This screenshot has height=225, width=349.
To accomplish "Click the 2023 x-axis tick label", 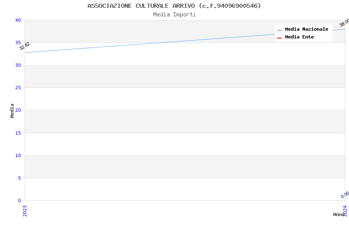I will point(25,210).
